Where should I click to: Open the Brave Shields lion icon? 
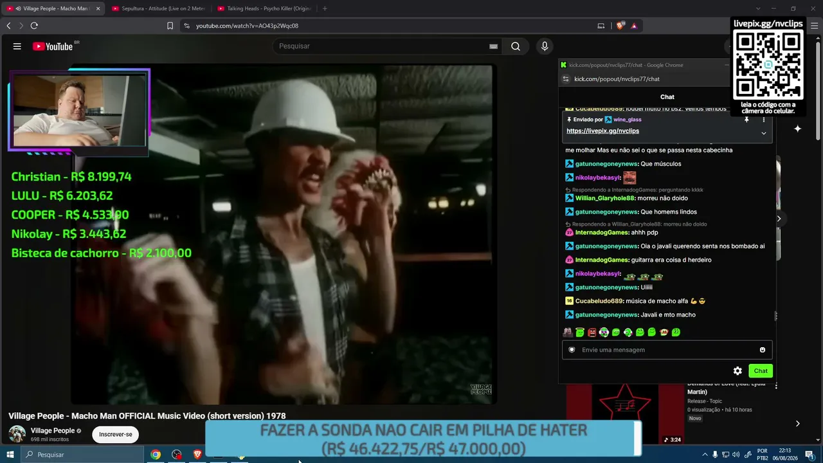click(x=620, y=26)
